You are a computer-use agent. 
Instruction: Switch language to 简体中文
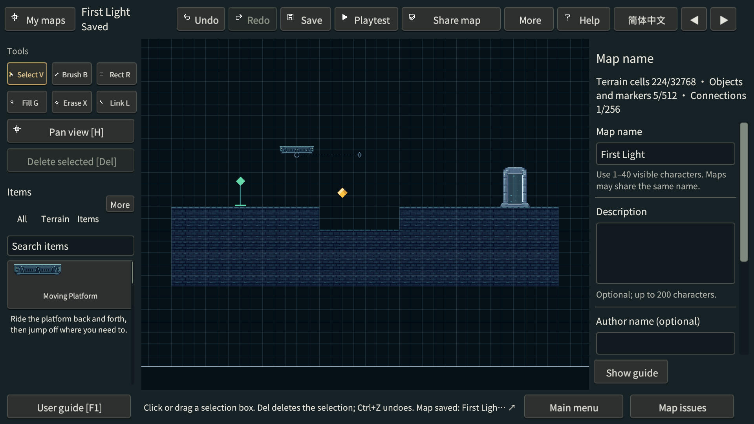646,19
